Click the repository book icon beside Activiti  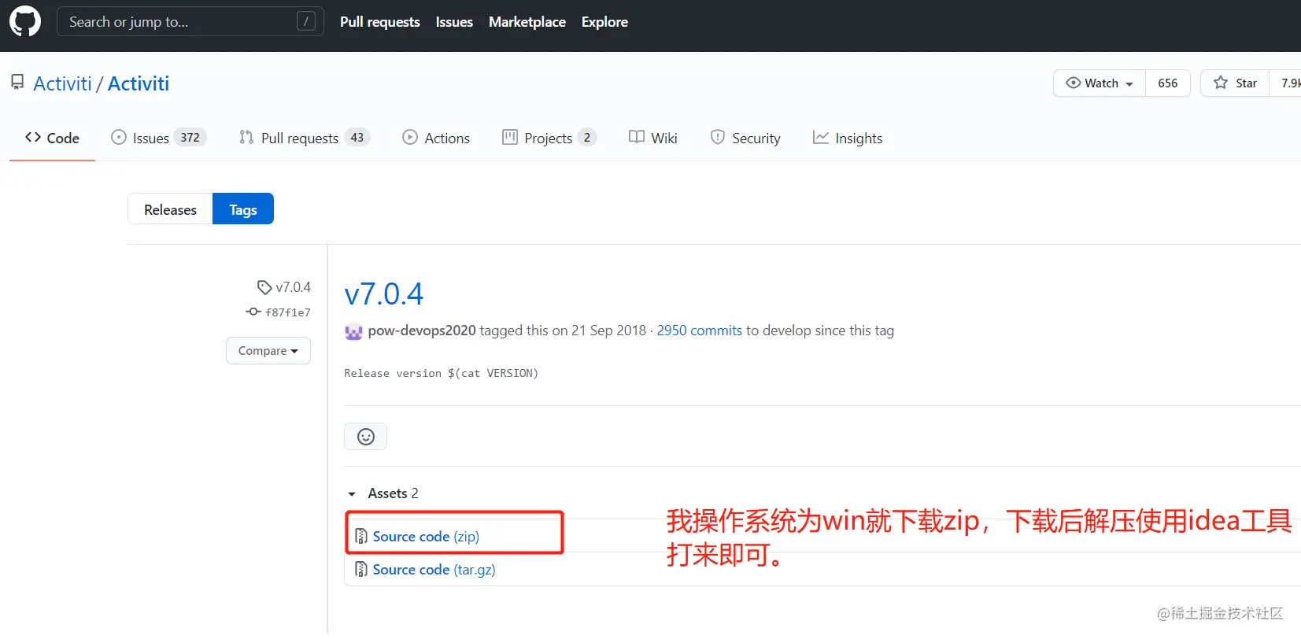[x=17, y=82]
